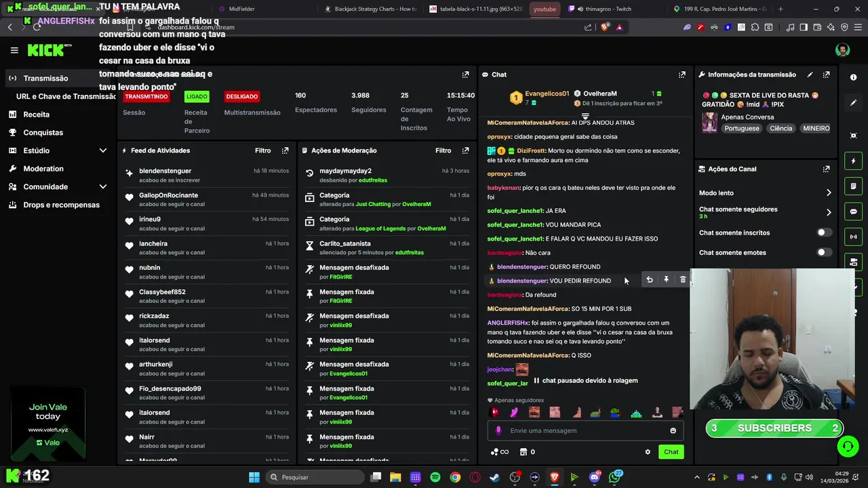Click the lightning bolt icon in right sidebar

point(853,161)
